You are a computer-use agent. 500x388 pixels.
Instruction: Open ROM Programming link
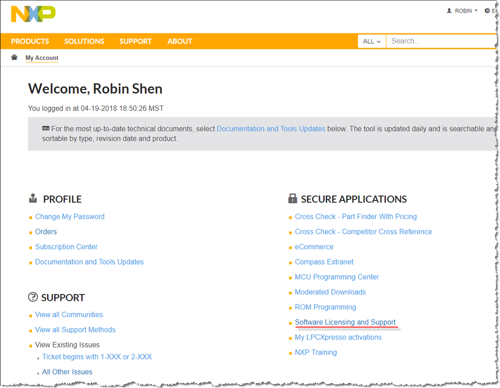(x=325, y=307)
